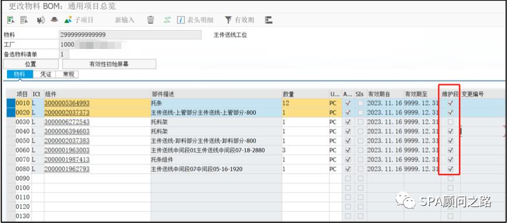Click description 主传送线中间段07中间段05-16-1920
Image resolution: width=508 pixels, height=224 pixels.
click(197, 169)
